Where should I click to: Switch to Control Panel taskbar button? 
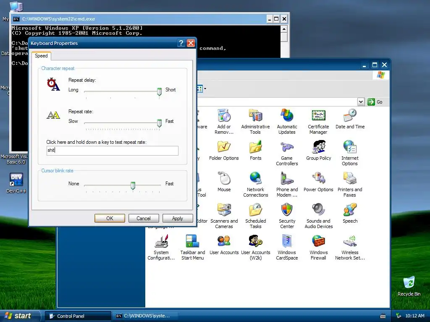78,316
